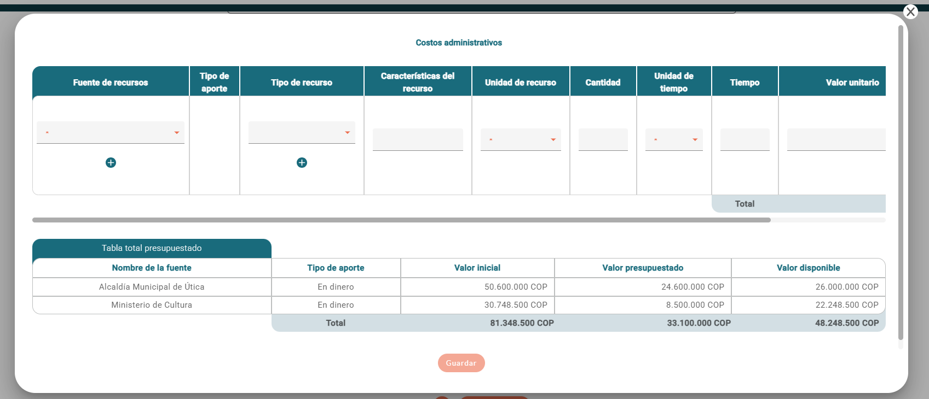This screenshot has width=929, height=399.
Task: Select the Tiempo column header
Action: click(x=745, y=82)
